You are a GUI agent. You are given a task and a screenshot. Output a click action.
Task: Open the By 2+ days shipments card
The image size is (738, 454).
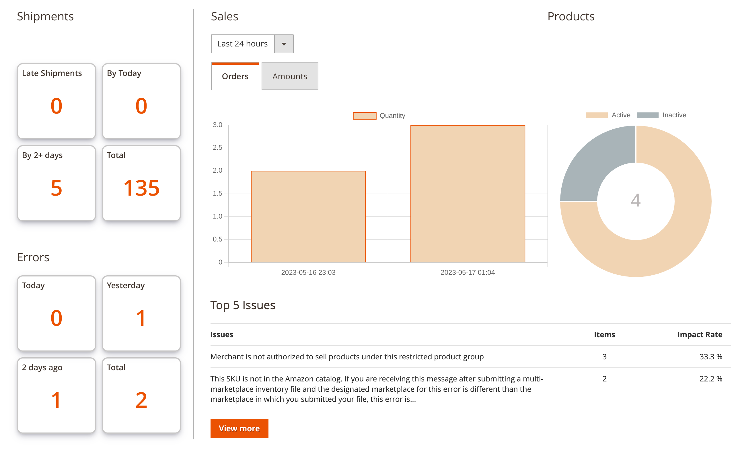[57, 183]
